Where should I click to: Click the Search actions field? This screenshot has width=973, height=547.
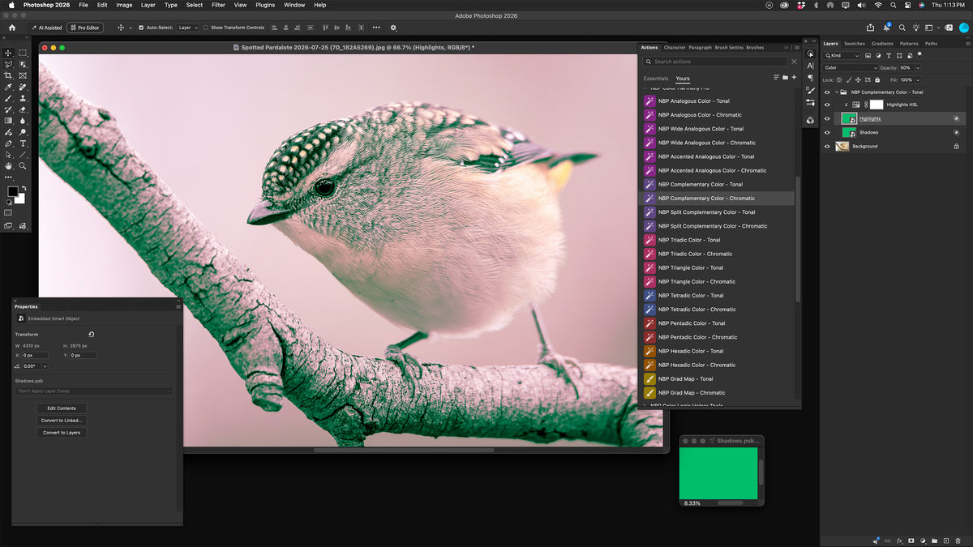[x=714, y=62]
